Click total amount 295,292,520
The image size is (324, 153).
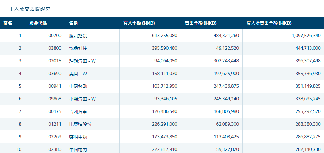pos(308,111)
